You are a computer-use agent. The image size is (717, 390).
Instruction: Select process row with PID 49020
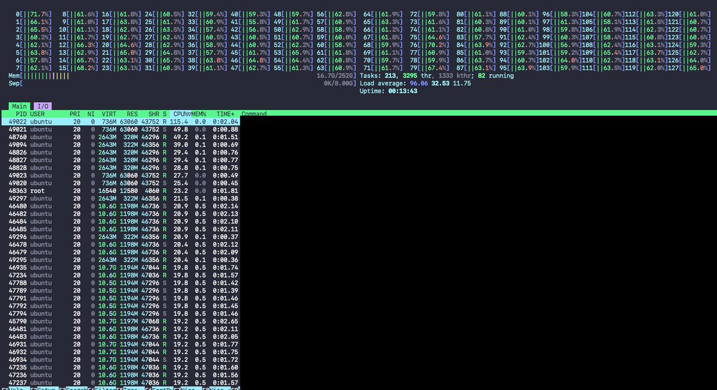pyautogui.click(x=119, y=183)
